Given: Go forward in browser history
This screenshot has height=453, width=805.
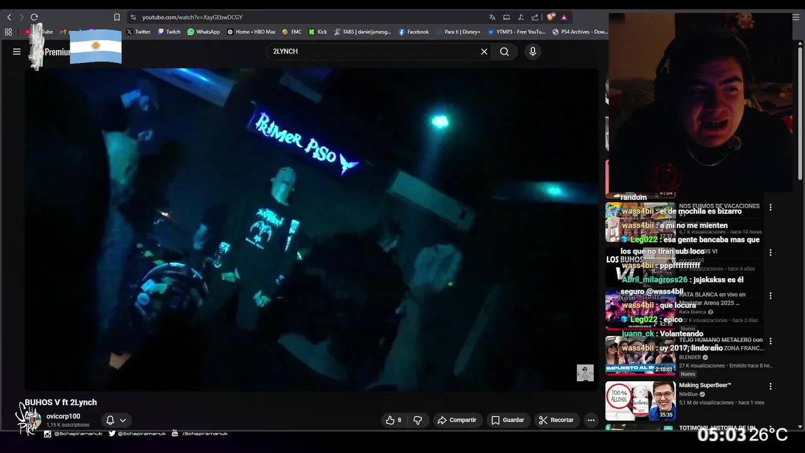Looking at the screenshot, I should [21, 17].
